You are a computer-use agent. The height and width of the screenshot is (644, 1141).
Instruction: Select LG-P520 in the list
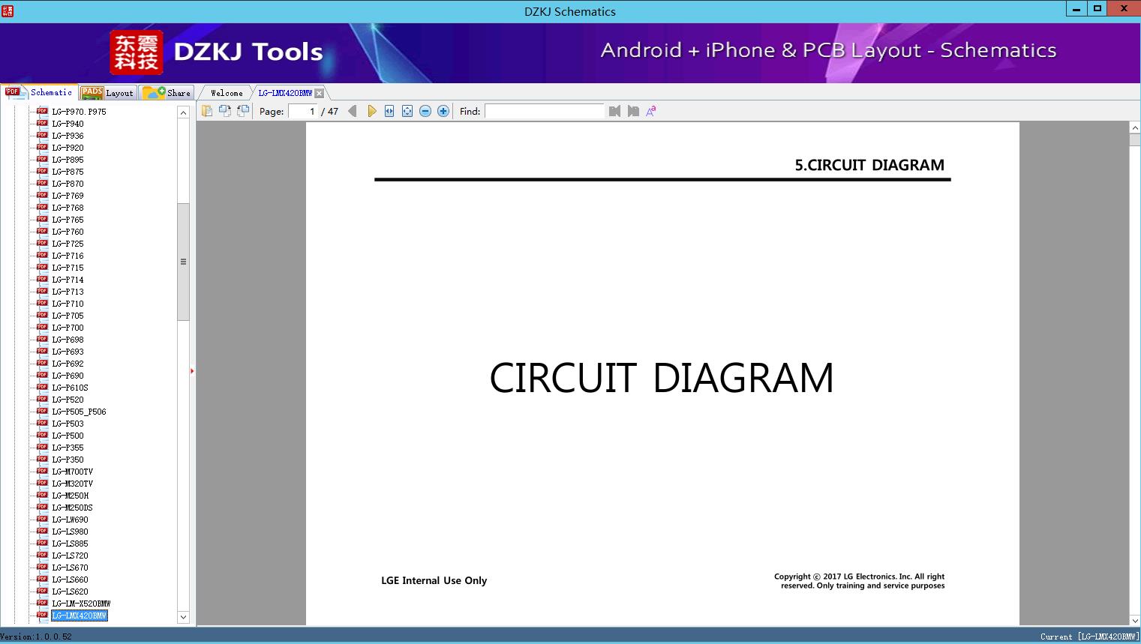(68, 400)
